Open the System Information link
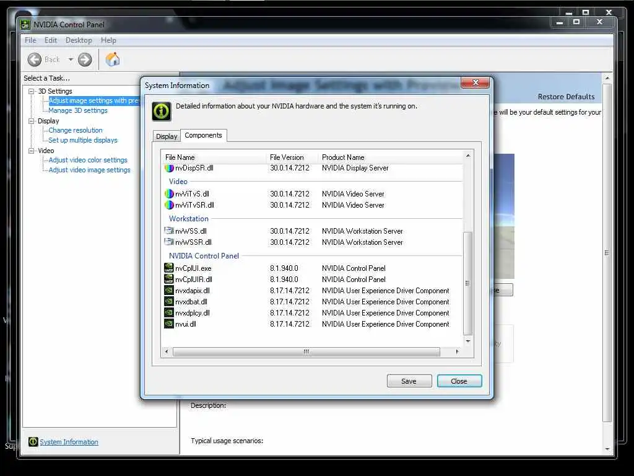 (69, 442)
